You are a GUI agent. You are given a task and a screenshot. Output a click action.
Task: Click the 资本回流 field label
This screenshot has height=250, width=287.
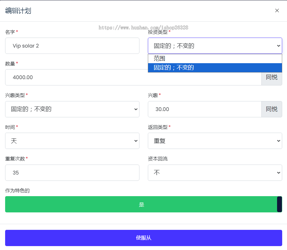pos(158,159)
